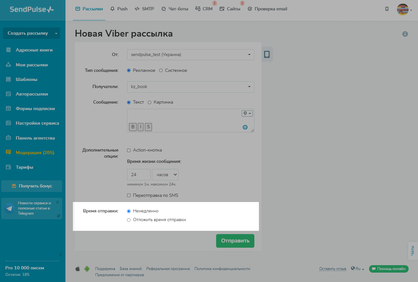418x282 pixels.
Task: Collapse the left sidebar with the chevron
Action: (61, 254)
